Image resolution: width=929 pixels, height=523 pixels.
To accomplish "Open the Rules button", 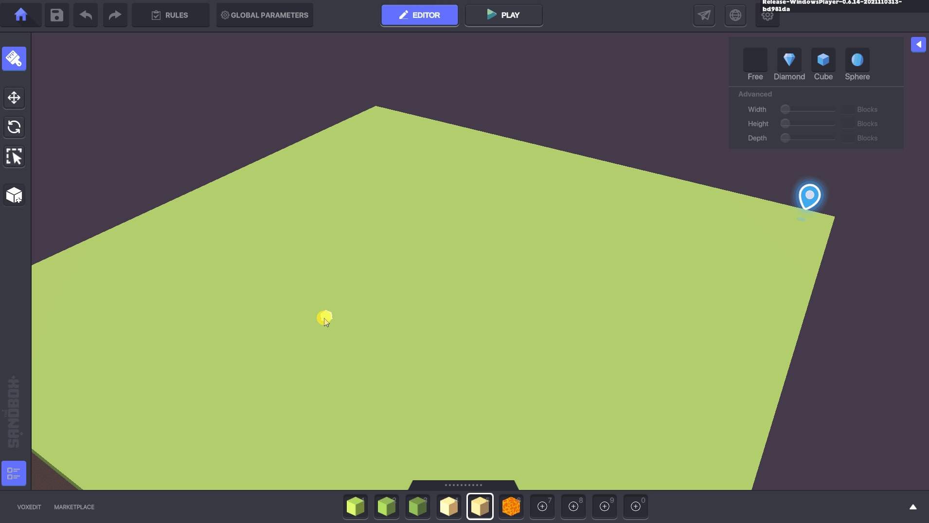I will 170,15.
